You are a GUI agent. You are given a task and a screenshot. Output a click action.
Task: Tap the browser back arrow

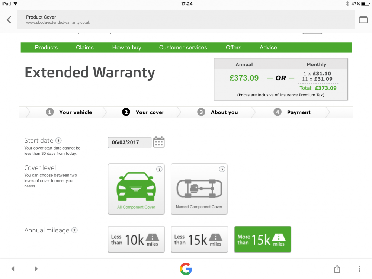click(9, 20)
